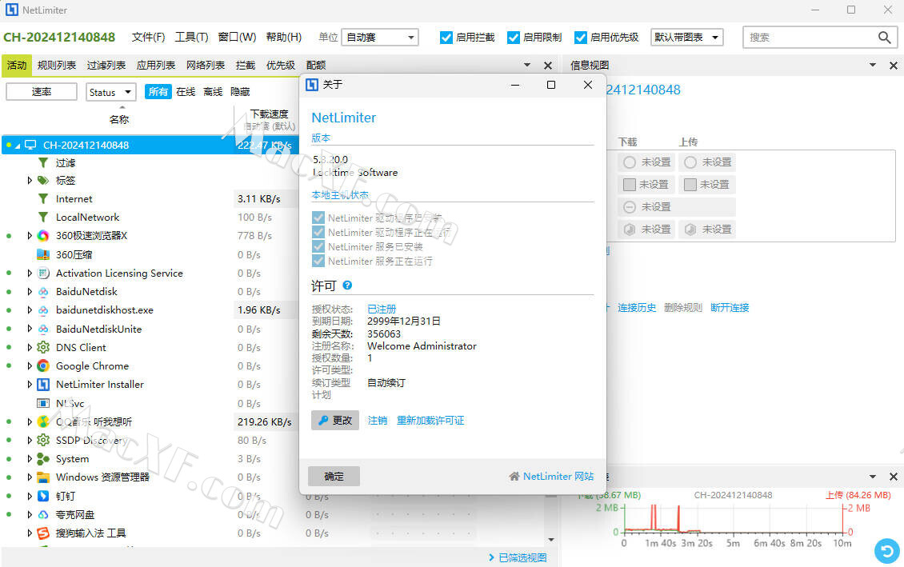Viewport: 904px width, 567px height.
Task: Switch to the 应用列表 tab
Action: point(156,65)
